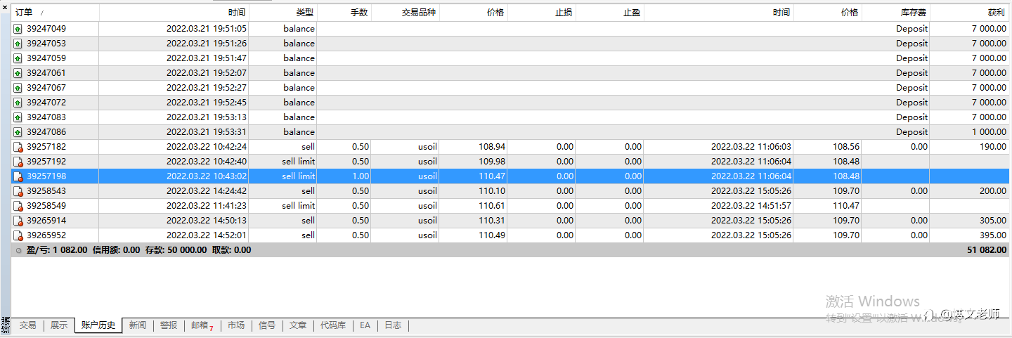1012x338 pixels.
Task: Click the open price 110.61
Action: click(x=492, y=206)
